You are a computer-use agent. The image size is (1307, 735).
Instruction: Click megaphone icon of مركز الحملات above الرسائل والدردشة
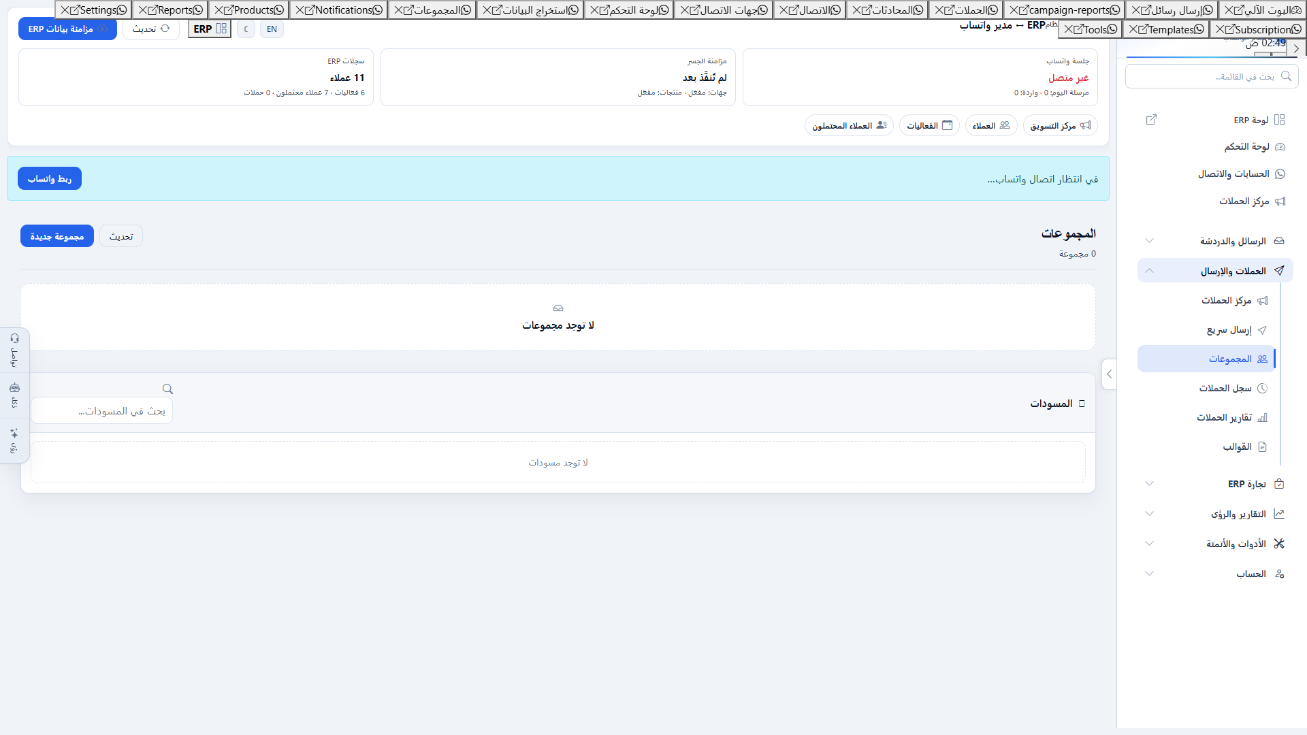[x=1280, y=201]
